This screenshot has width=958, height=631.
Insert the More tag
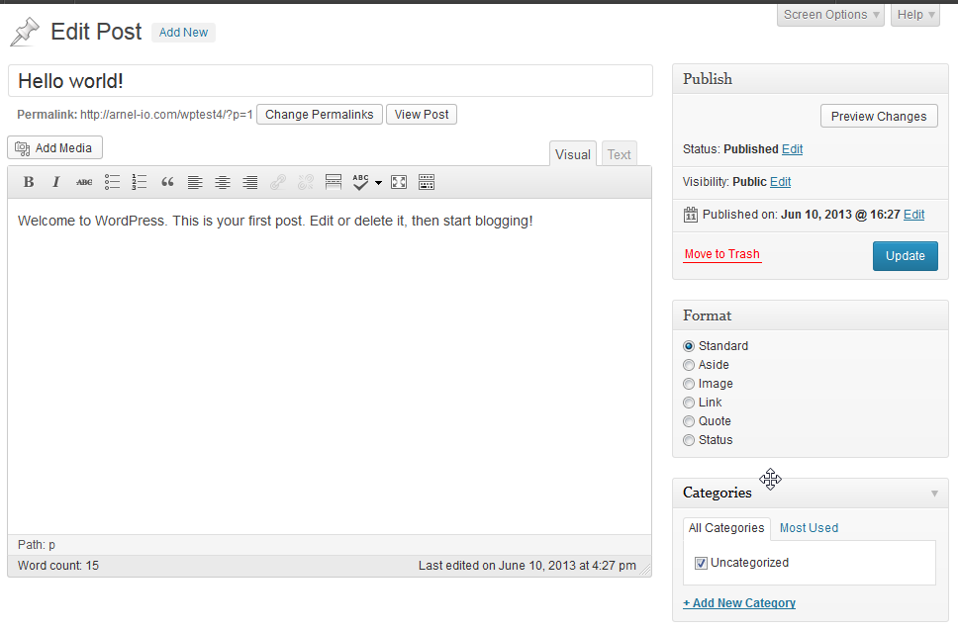point(334,182)
